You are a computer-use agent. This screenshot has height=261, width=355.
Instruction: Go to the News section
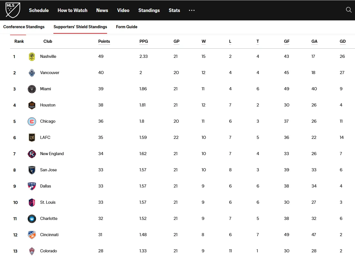(x=102, y=10)
